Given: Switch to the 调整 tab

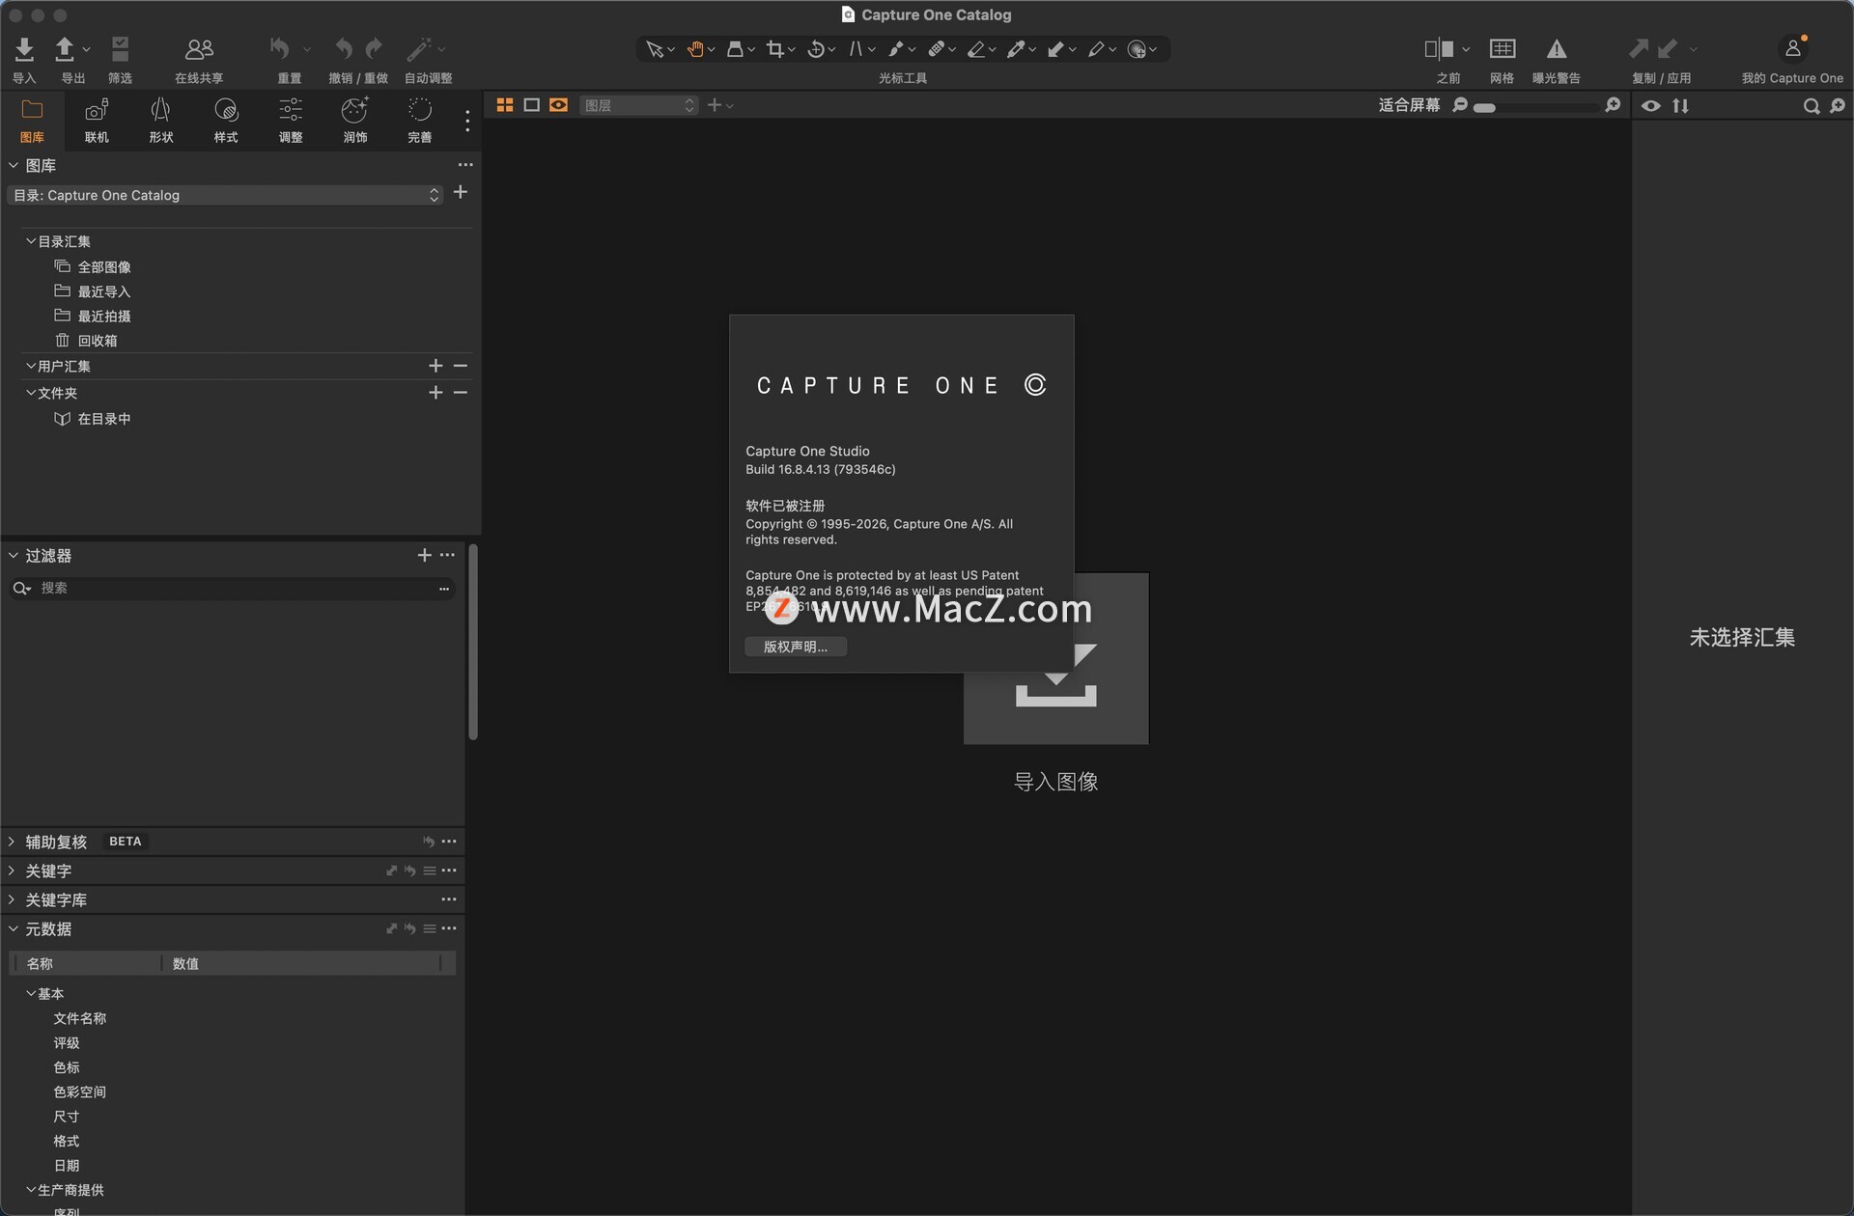Looking at the screenshot, I should coord(291,120).
